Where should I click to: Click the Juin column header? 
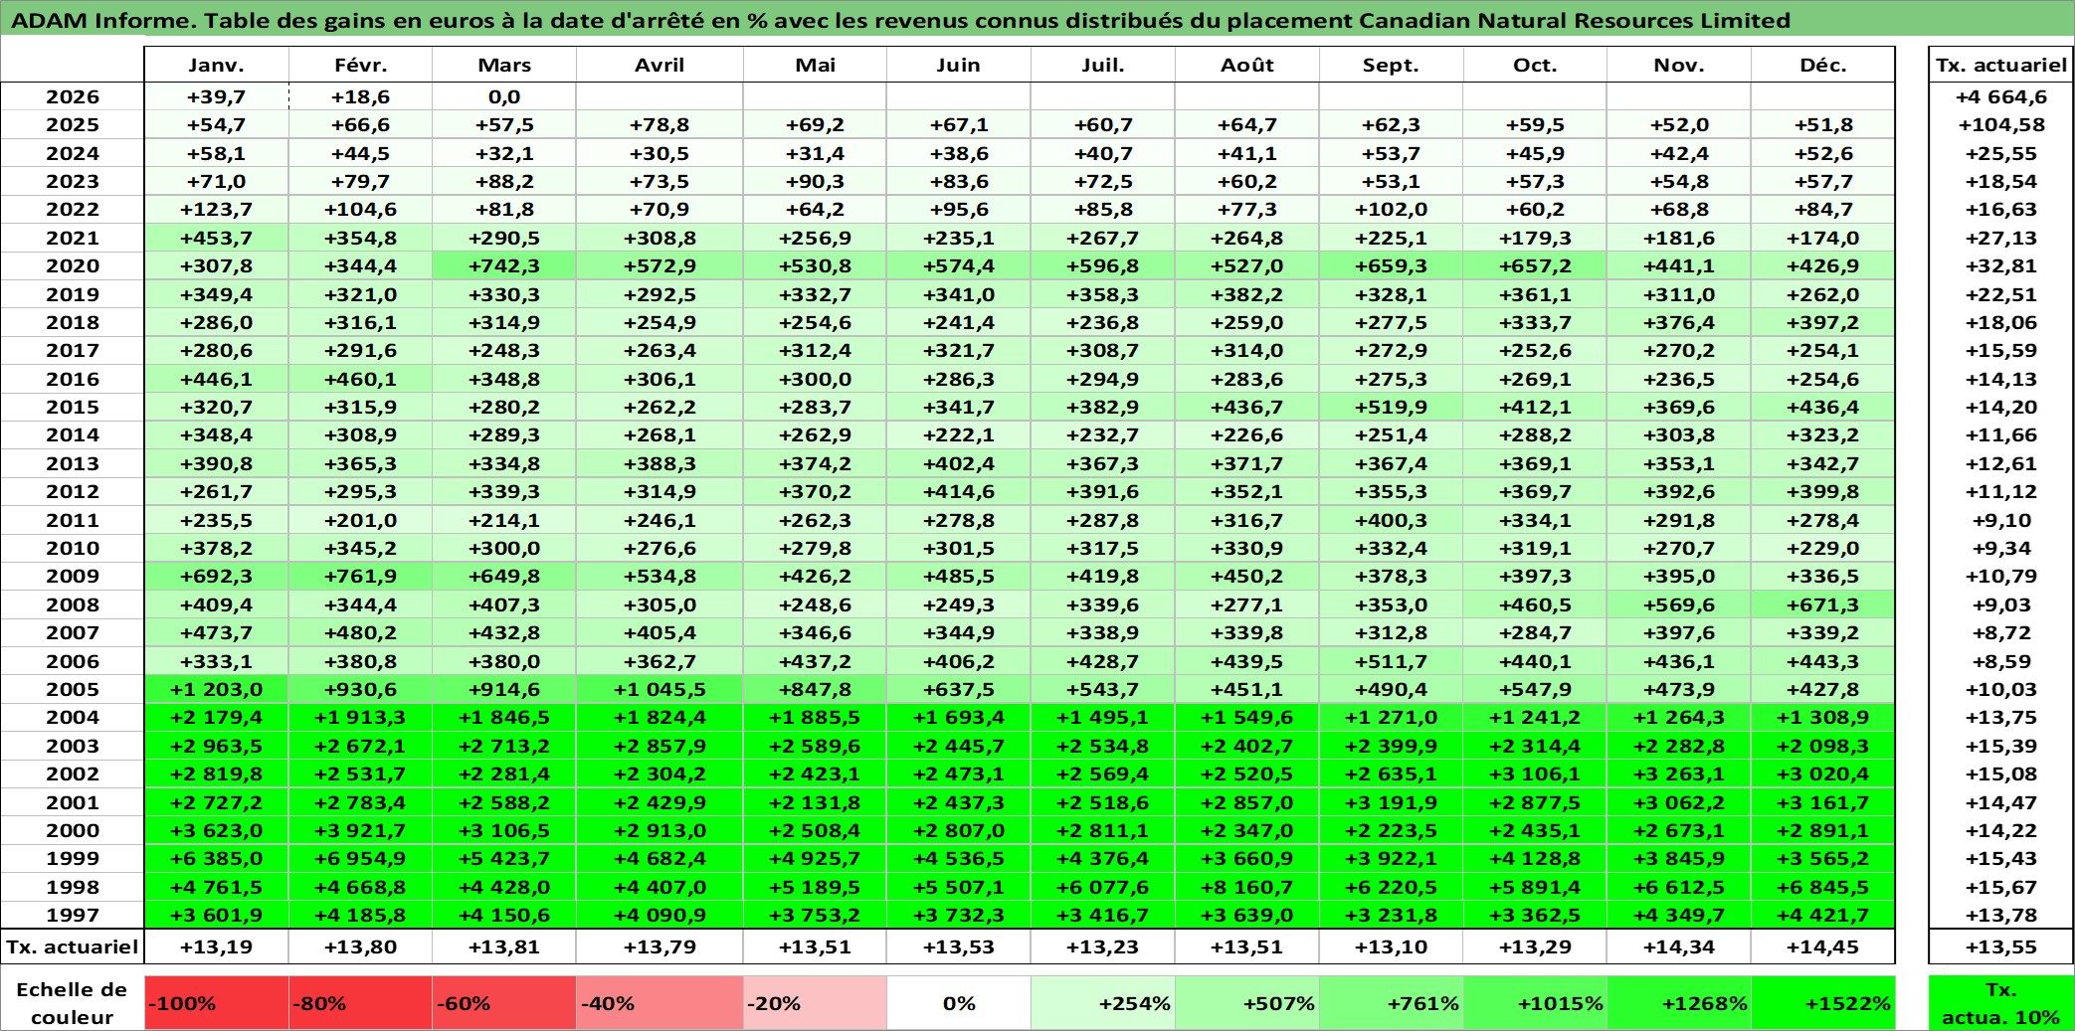pos(959,65)
